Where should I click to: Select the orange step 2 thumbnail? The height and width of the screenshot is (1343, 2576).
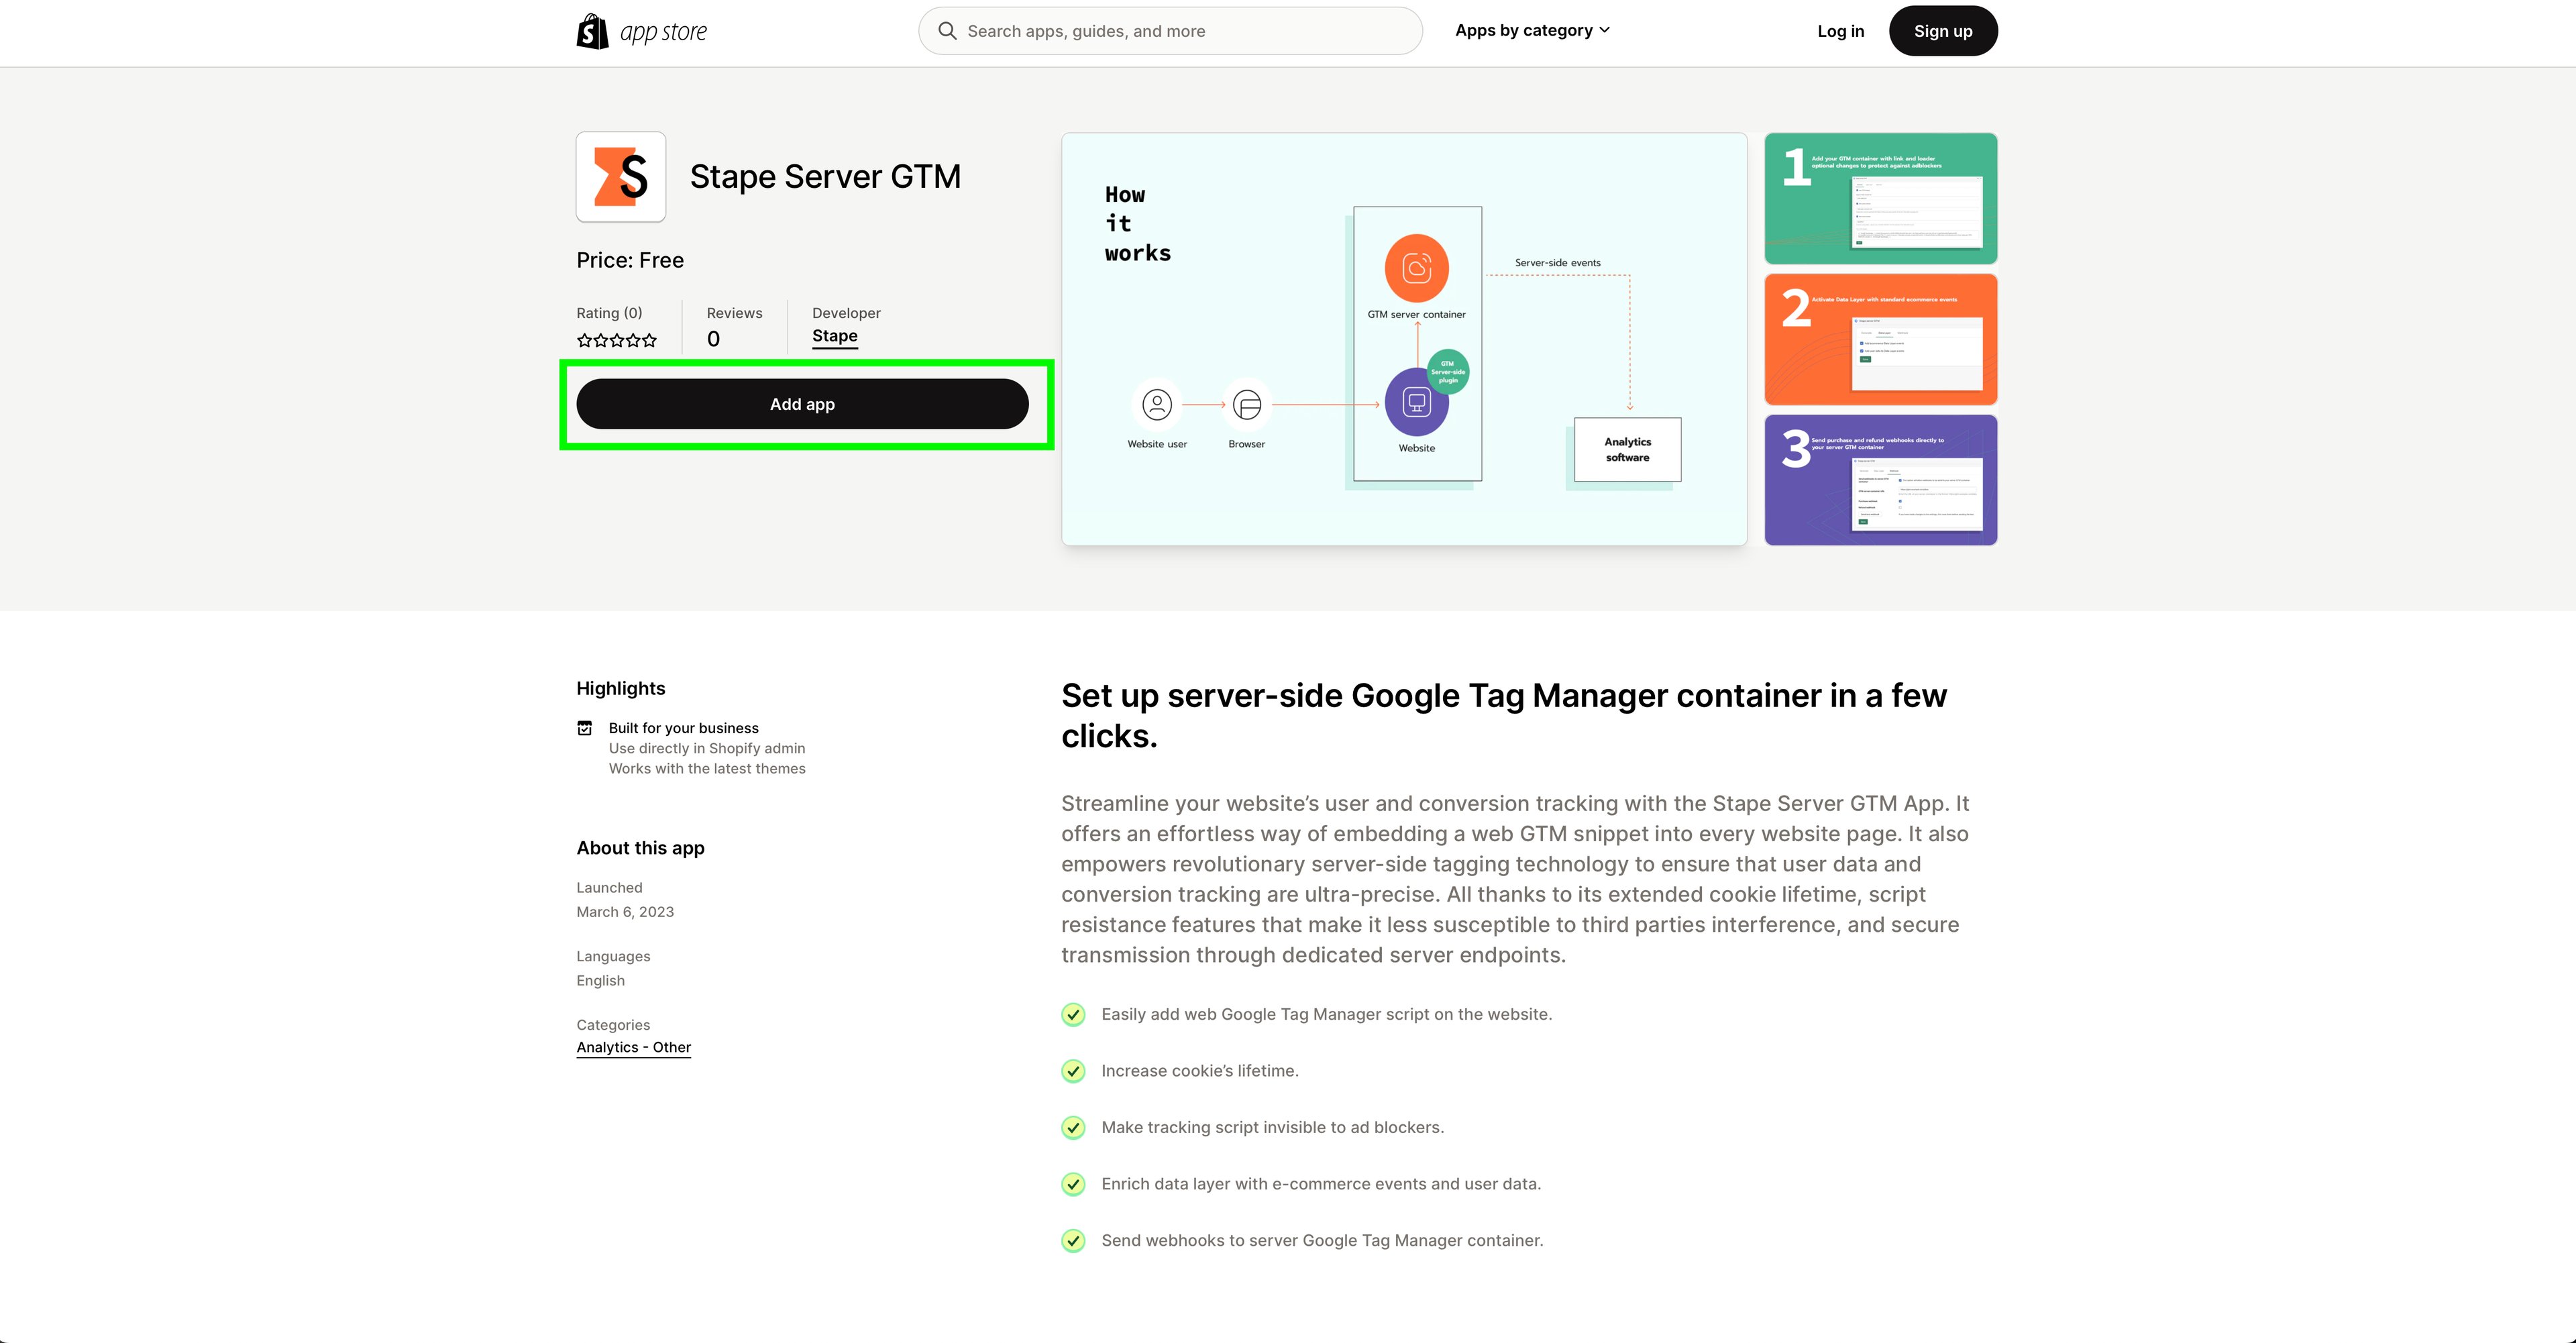pyautogui.click(x=1880, y=339)
